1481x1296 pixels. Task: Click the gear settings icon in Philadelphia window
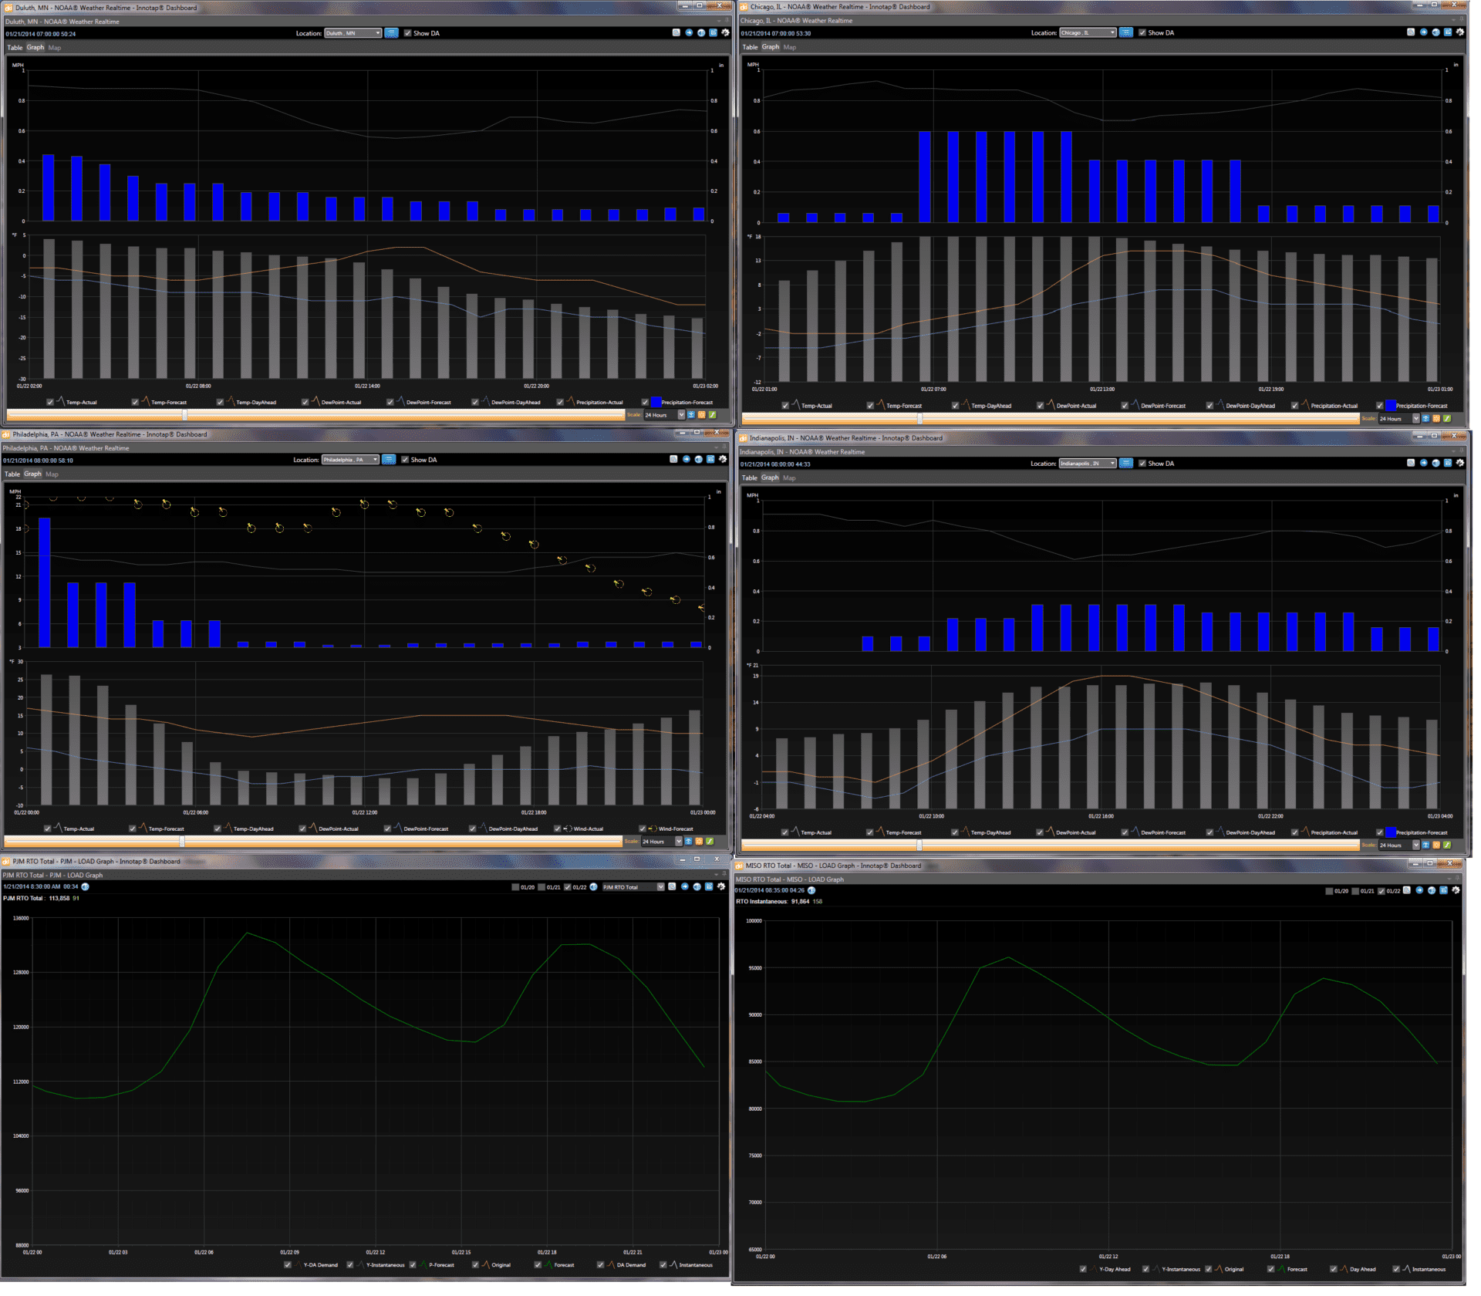(723, 459)
